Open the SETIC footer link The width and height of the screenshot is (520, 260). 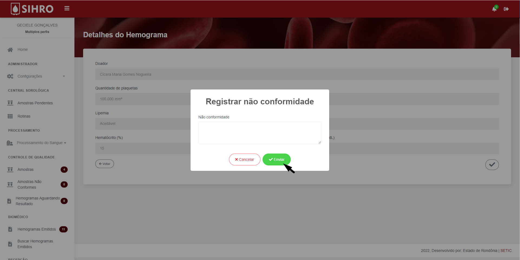pos(506,251)
